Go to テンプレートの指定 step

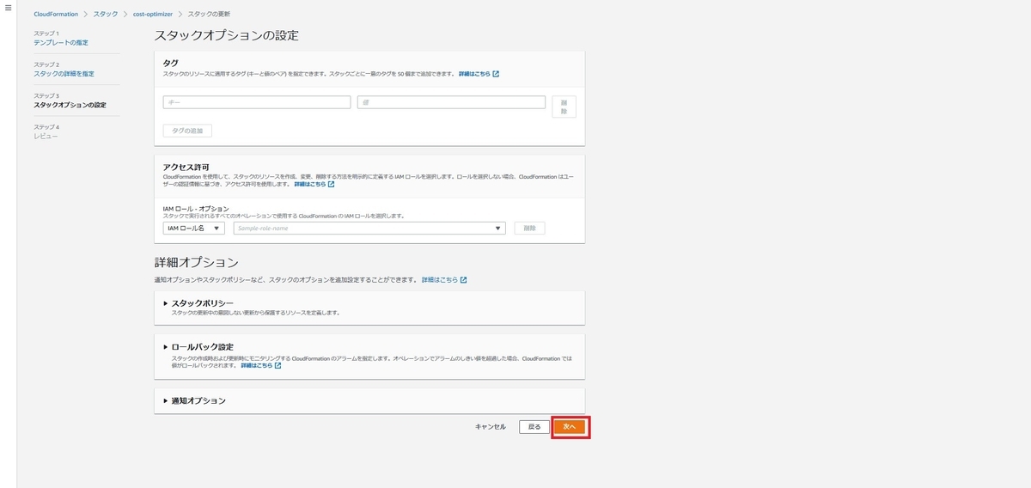61,42
